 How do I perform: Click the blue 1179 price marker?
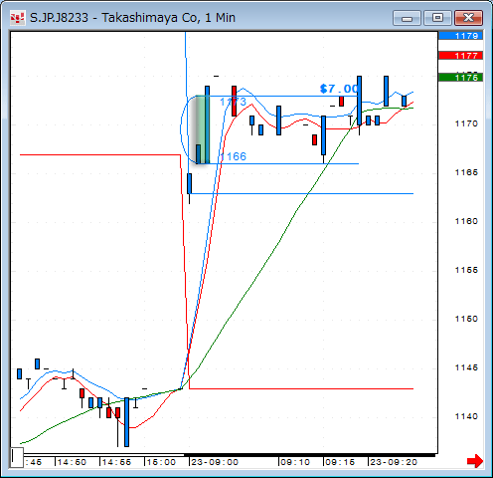460,36
